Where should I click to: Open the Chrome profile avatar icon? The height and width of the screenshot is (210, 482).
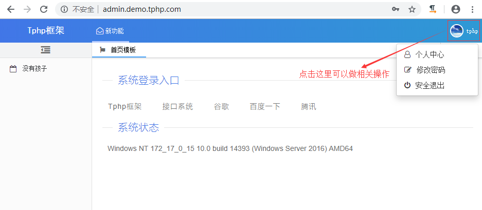point(456,10)
